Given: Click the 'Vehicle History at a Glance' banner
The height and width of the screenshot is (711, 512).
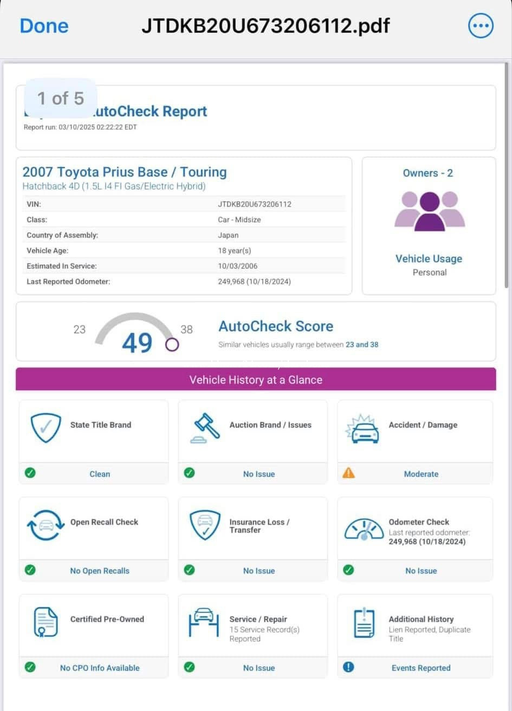Looking at the screenshot, I should (x=256, y=380).
